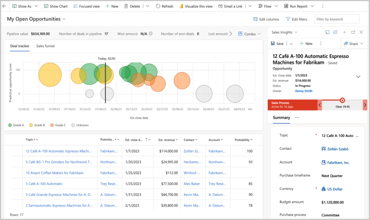The image size is (370, 220).
Task: Open the Summary tab
Action: click(281, 118)
